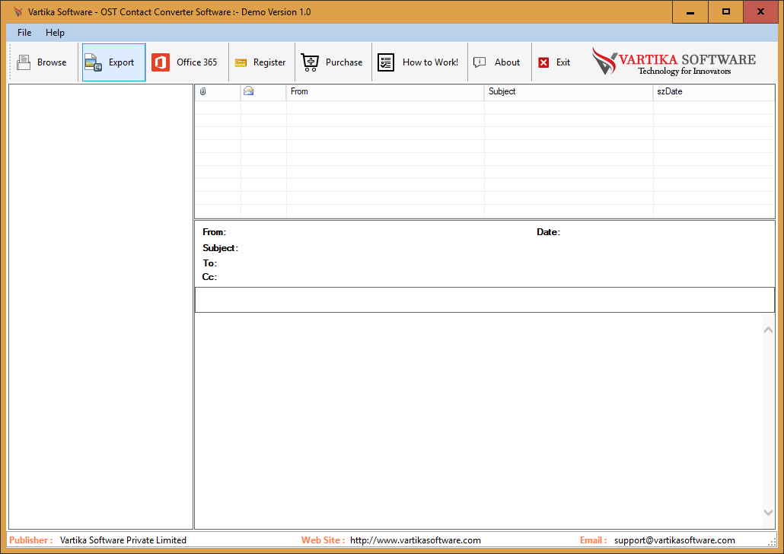Screen dimensions: 784x554
Task: Click the scroll down arrow in message pane
Action: [769, 512]
